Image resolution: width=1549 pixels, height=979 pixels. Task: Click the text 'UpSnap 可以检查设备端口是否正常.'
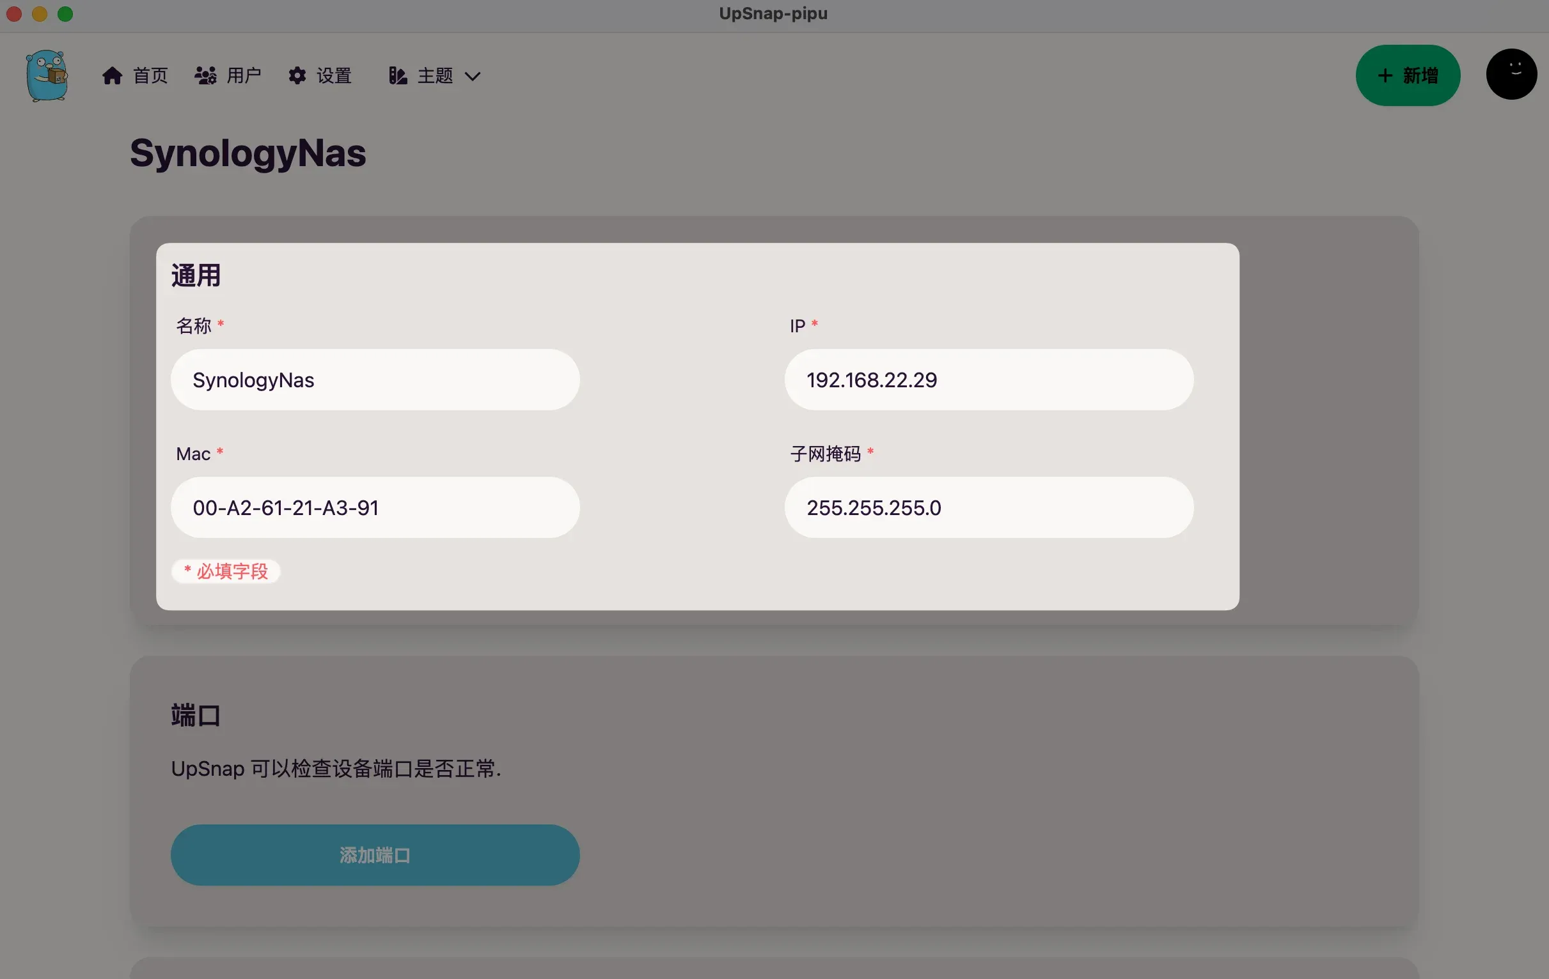tap(336, 769)
